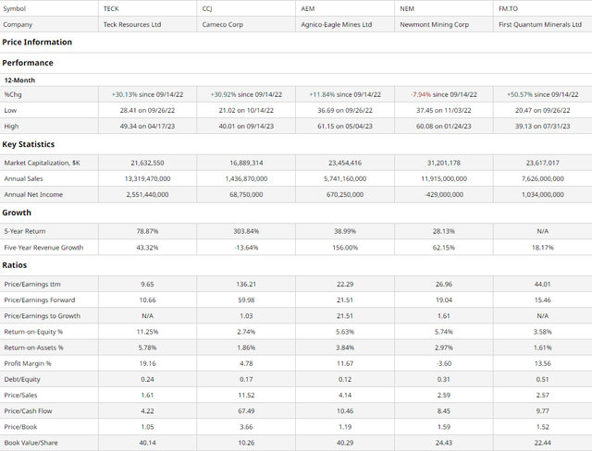592x451 pixels.
Task: Select annual sales 13,319,470,000
Action: pyautogui.click(x=147, y=178)
